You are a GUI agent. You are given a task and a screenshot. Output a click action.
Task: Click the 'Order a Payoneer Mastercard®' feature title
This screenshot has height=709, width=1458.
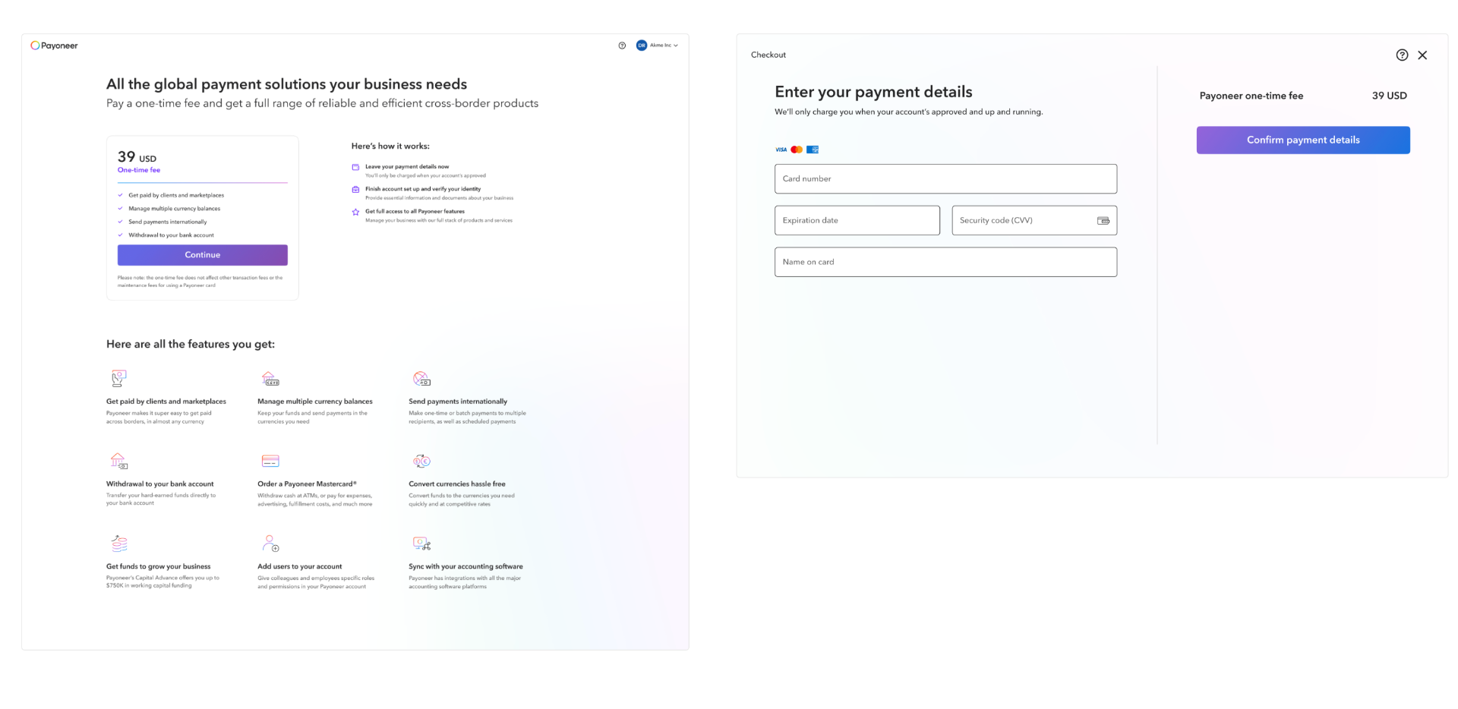pyautogui.click(x=307, y=484)
